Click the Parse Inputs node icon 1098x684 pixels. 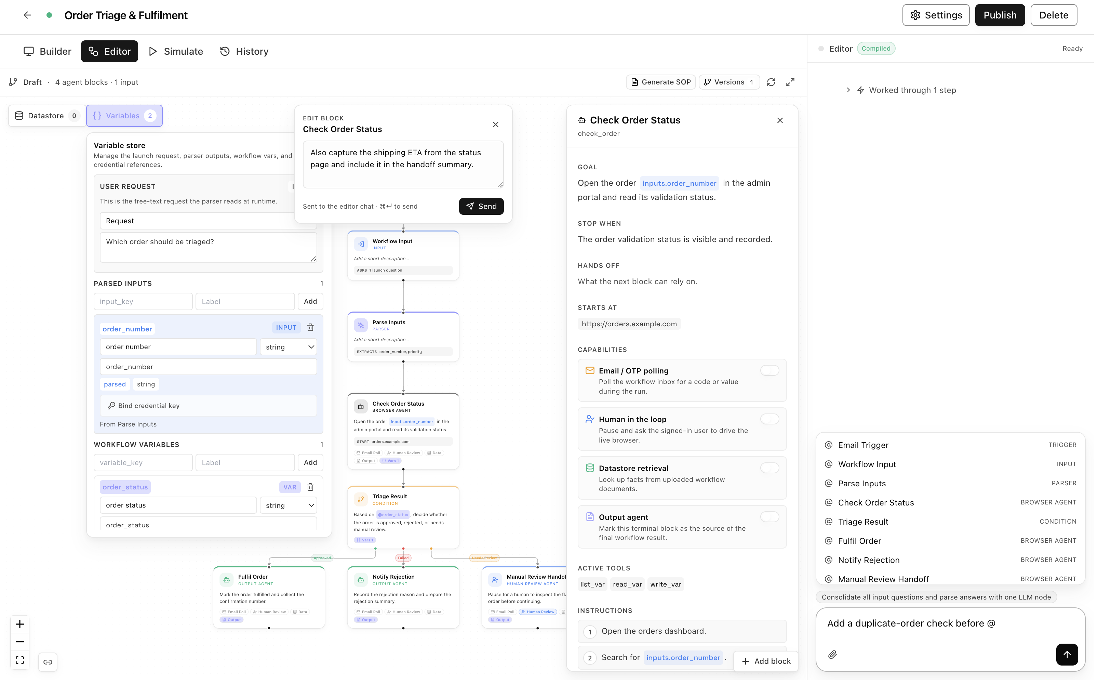(362, 327)
